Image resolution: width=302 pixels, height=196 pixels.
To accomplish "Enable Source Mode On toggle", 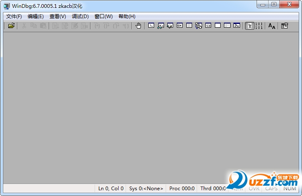I will (250, 26).
